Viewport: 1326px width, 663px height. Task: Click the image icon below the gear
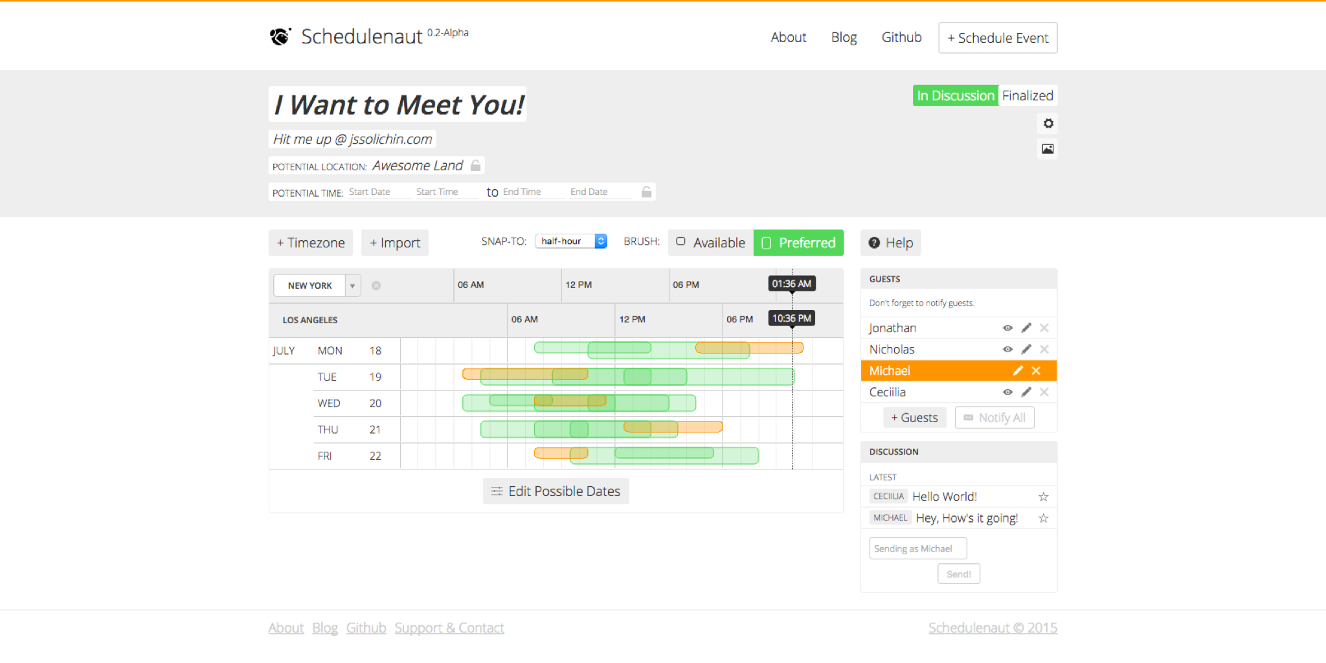coord(1048,149)
